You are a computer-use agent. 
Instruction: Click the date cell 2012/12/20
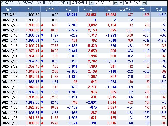(10, 25)
